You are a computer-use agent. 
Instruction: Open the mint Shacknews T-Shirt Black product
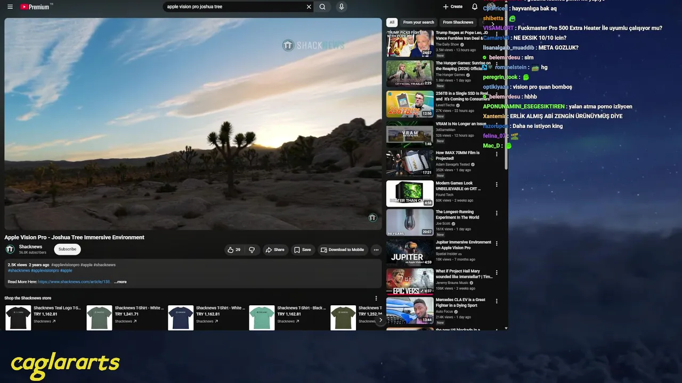coord(287,318)
